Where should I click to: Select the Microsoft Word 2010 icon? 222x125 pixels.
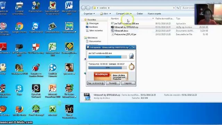pyautogui.click(x=69, y=8)
